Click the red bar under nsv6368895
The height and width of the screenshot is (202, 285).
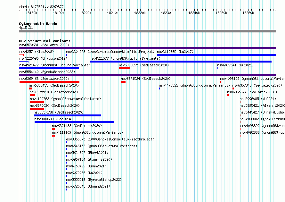[125, 68]
